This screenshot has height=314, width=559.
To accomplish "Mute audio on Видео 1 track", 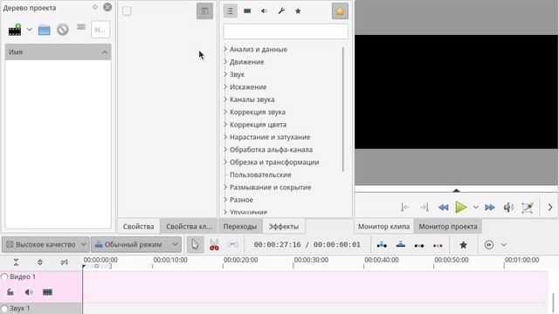I will 29,292.
